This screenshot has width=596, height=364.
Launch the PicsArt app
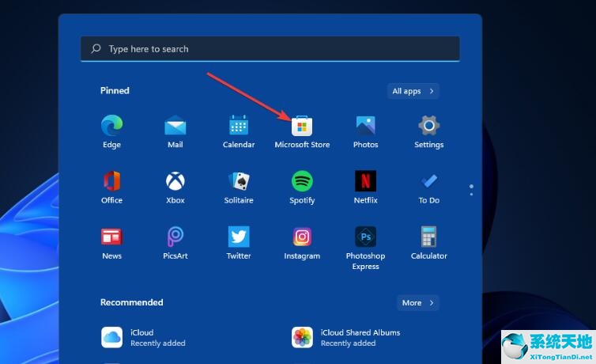(175, 244)
